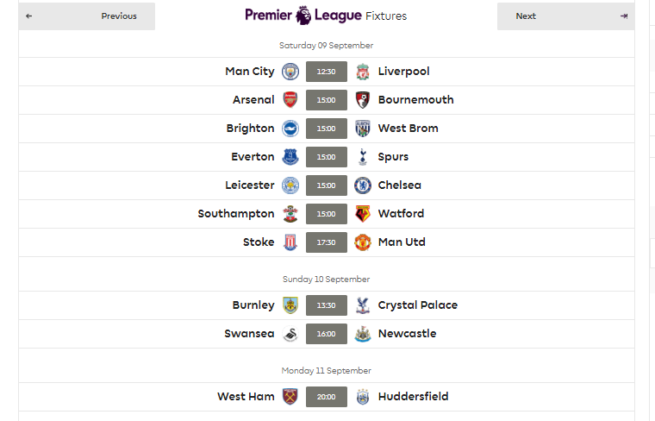Viewport: 655px width, 421px height.
Task: Select the Watford crest icon
Action: (x=363, y=214)
